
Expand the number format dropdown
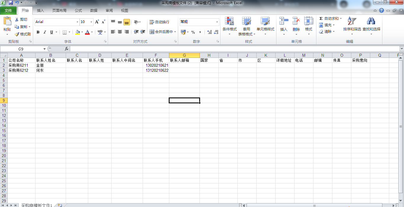click(217, 22)
